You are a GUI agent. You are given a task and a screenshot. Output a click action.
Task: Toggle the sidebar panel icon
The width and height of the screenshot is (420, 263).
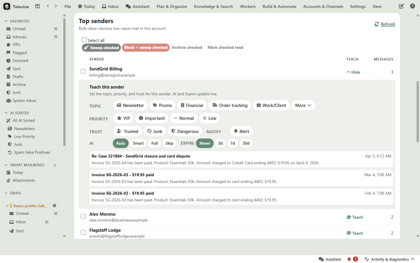tap(37, 6)
